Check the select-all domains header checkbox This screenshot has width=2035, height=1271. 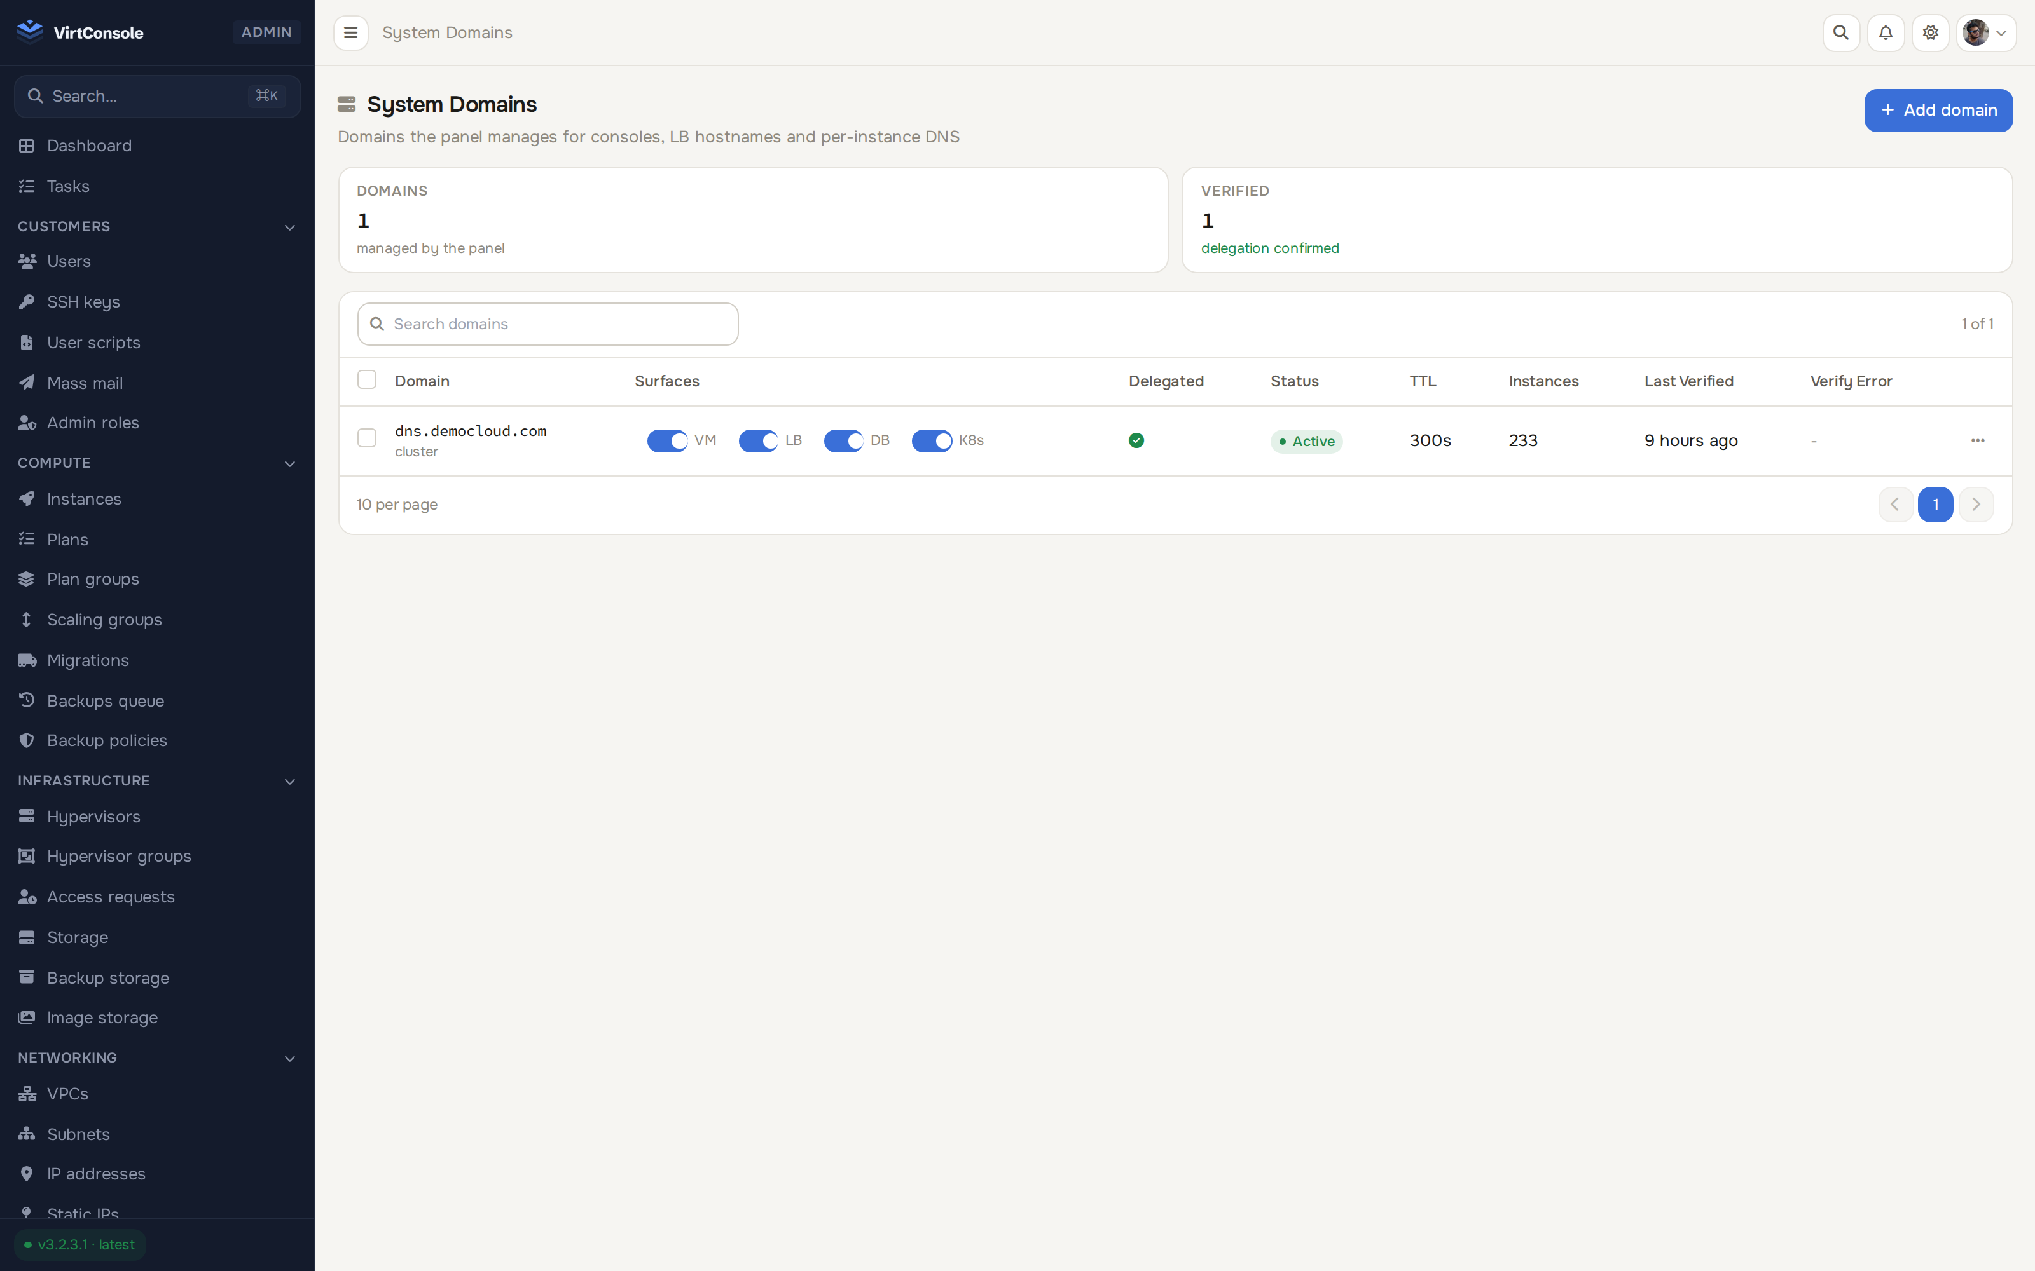point(367,380)
